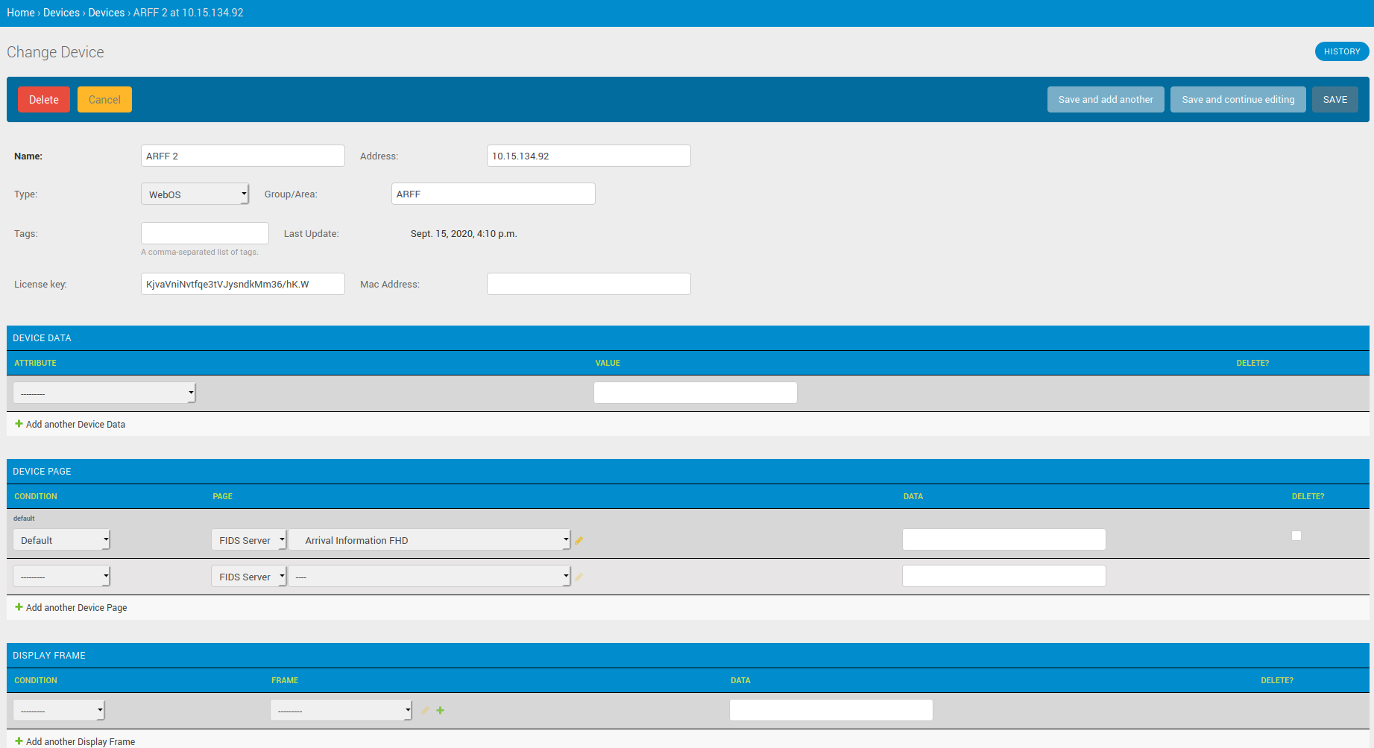1374x748 pixels.
Task: Click the orange Cancel button
Action: 104,100
